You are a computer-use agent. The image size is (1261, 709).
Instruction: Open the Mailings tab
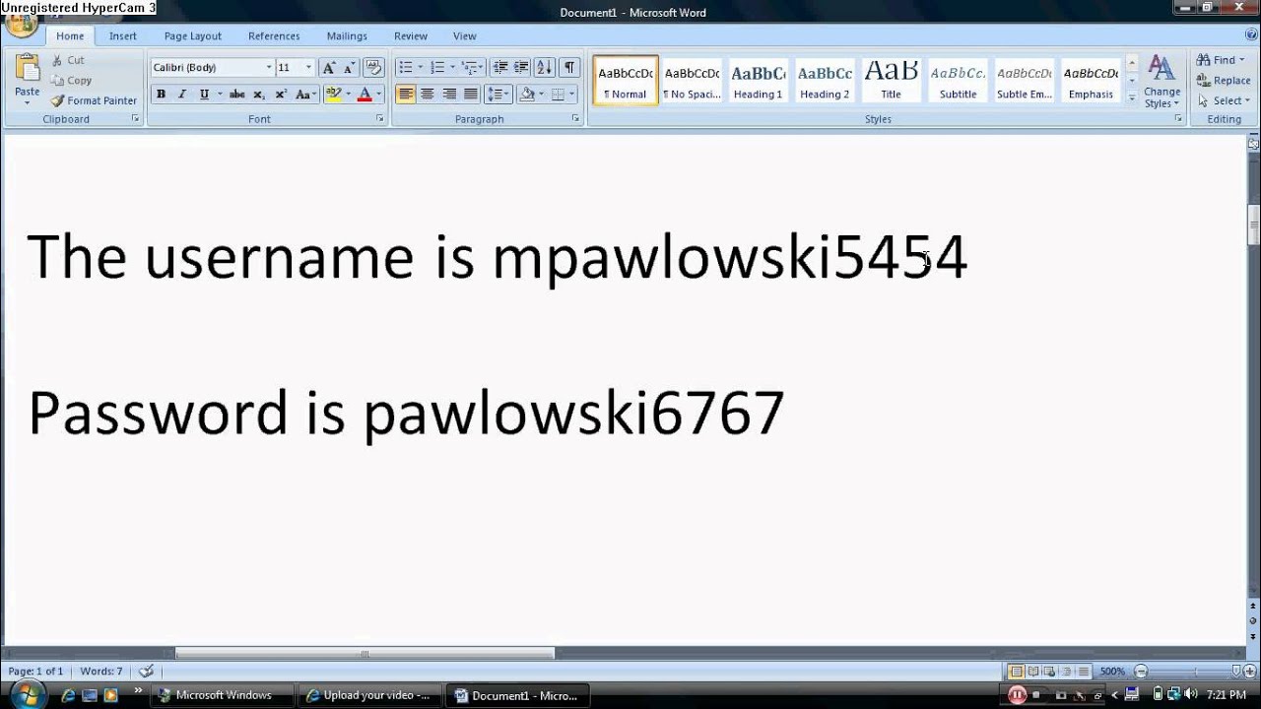pos(347,36)
